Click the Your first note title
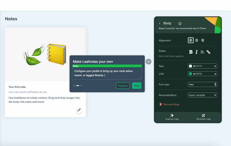Image resolution: width=231 pixels, height=146 pixels. 17,87
